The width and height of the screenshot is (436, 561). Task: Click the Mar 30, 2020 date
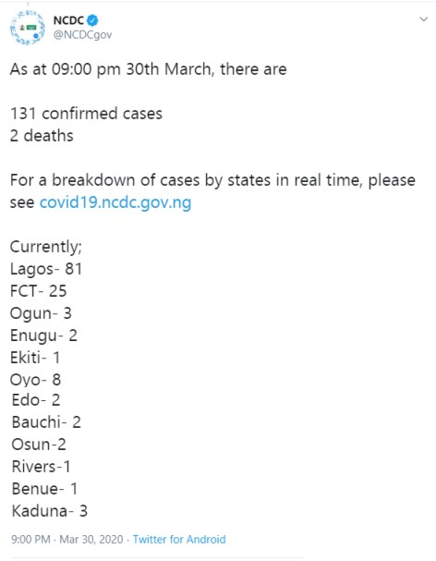[x=91, y=539]
